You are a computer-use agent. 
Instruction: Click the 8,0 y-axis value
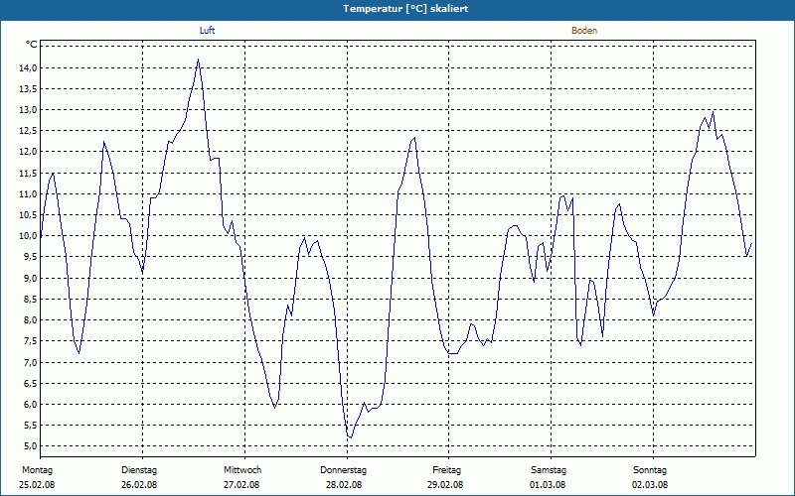click(31, 319)
